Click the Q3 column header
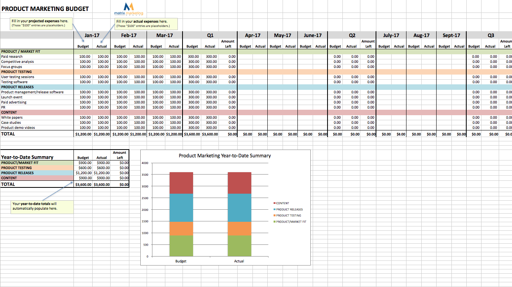 coord(491,35)
